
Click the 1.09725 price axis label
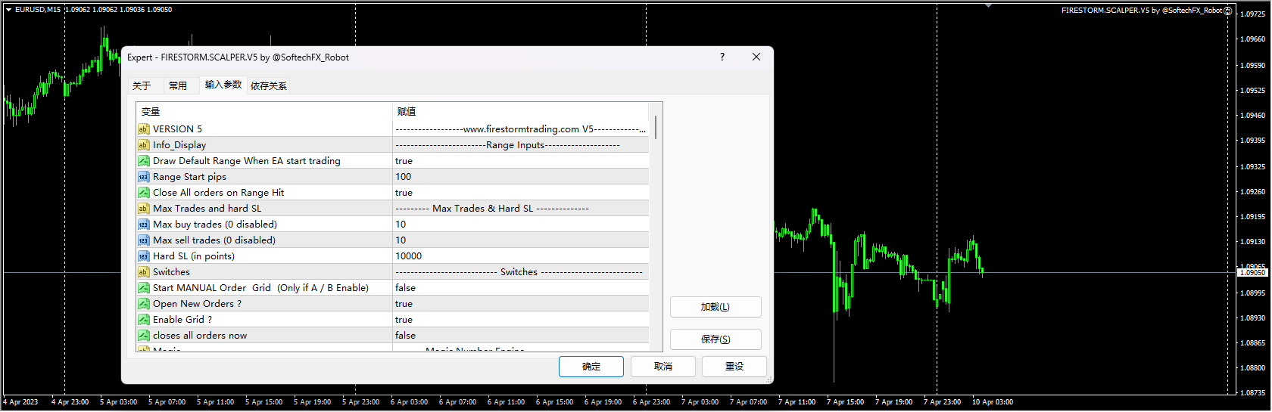[x=1253, y=14]
